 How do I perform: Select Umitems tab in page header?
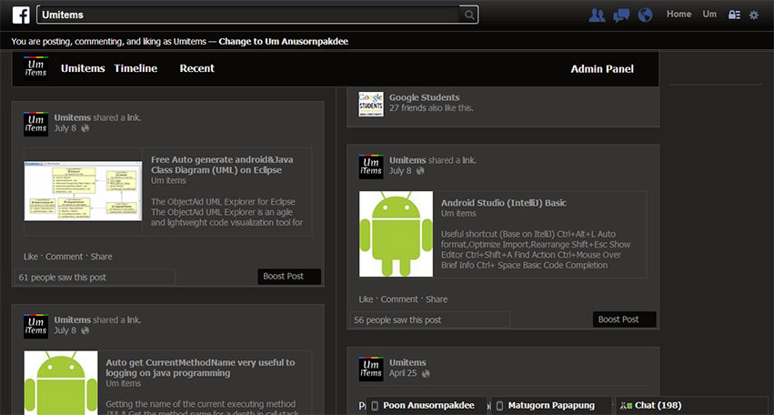[x=83, y=68]
